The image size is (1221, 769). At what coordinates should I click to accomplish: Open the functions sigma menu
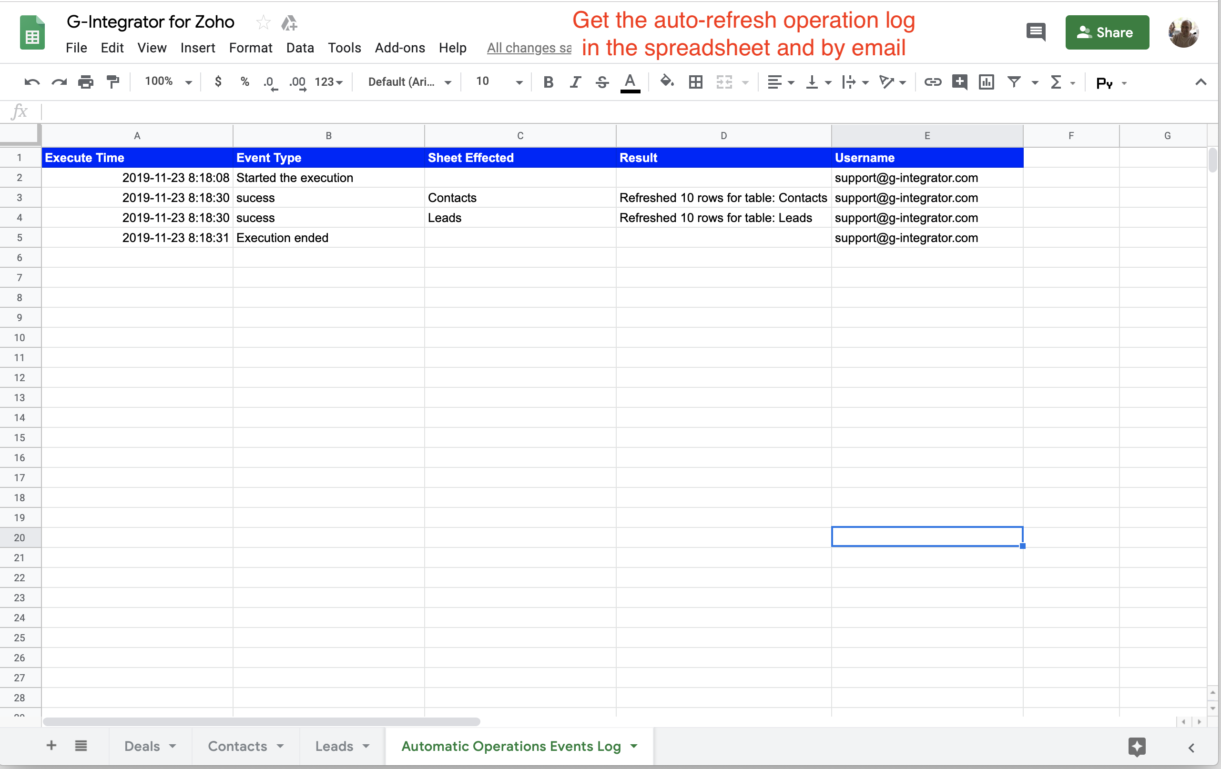pos(1062,82)
